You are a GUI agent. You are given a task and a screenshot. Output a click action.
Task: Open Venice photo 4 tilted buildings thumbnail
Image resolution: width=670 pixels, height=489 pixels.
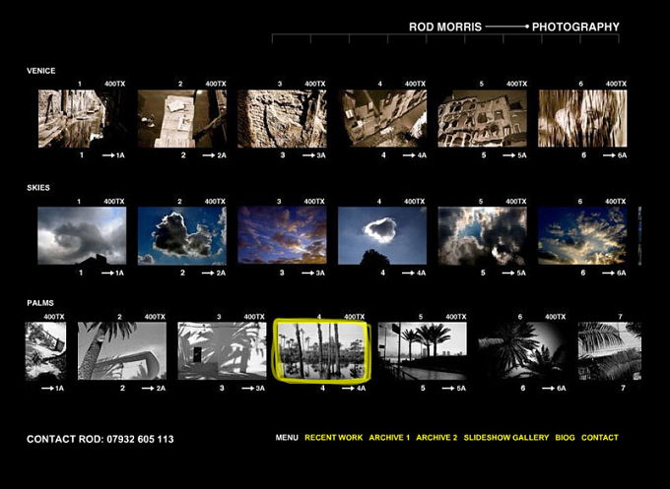click(x=382, y=119)
